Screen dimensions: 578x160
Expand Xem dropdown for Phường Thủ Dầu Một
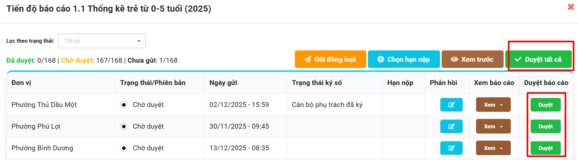pyautogui.click(x=501, y=105)
